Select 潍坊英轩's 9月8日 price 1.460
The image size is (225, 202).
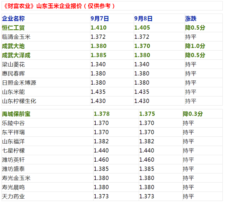147,160
